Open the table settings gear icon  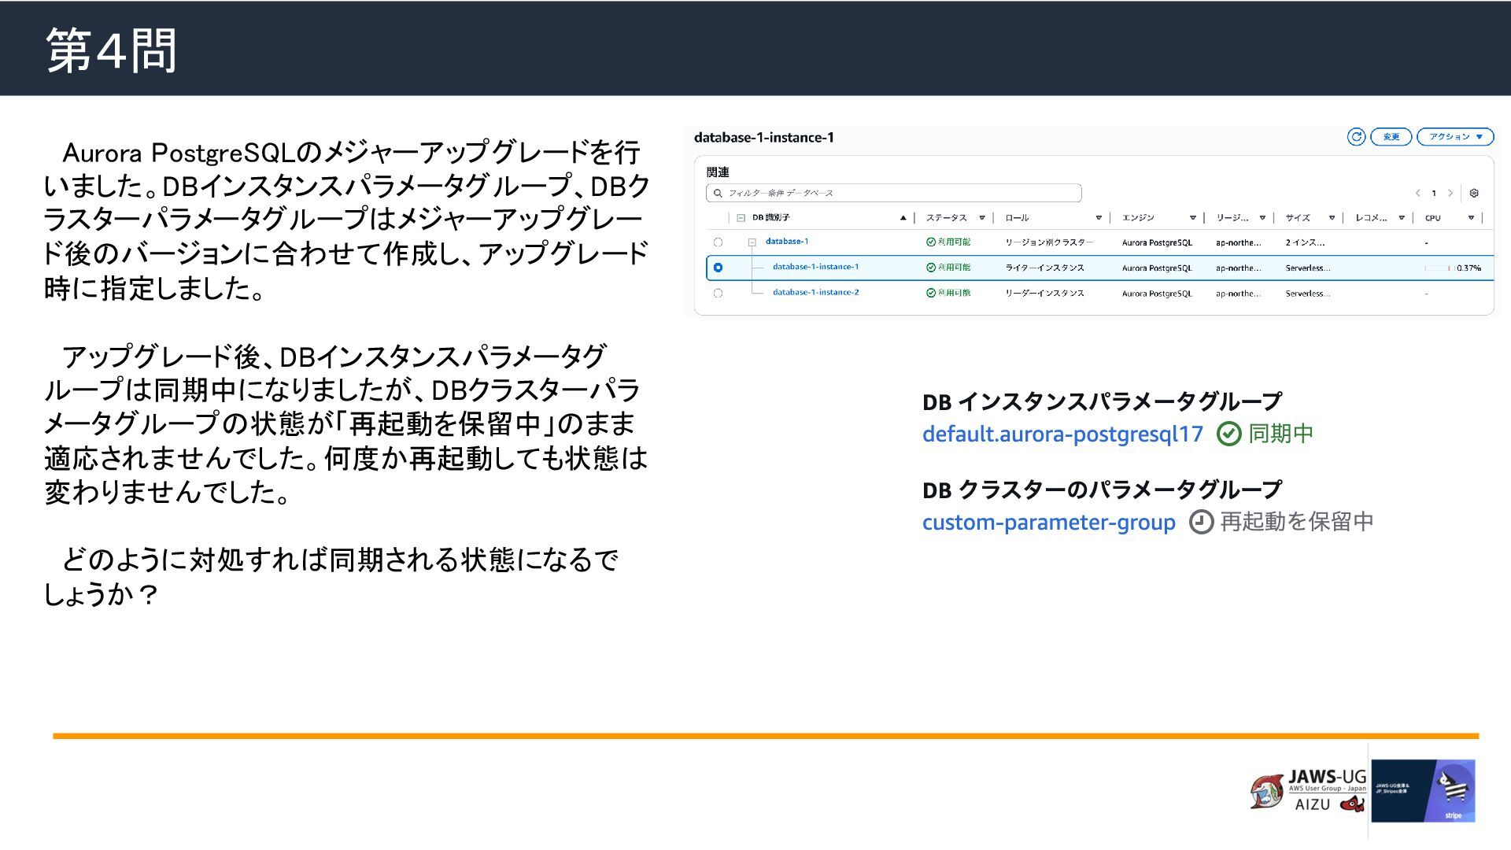1474,193
